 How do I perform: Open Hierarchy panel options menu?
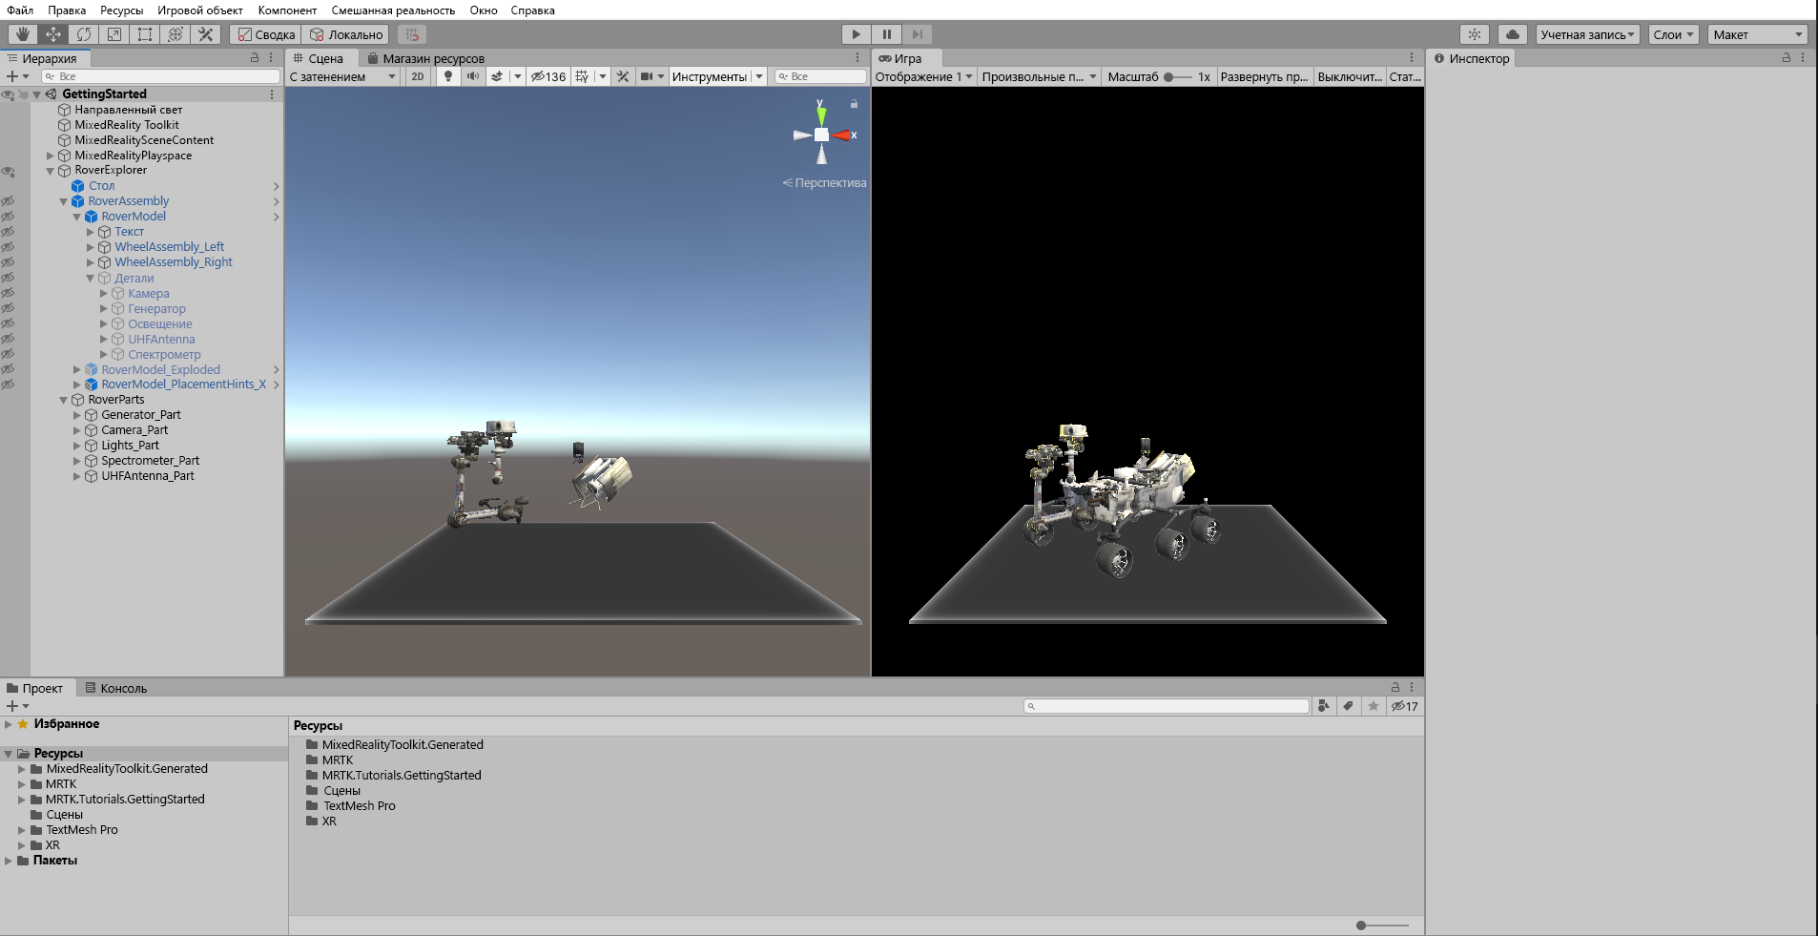coord(272,58)
